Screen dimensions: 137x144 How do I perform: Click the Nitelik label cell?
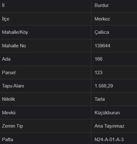coord(45,99)
